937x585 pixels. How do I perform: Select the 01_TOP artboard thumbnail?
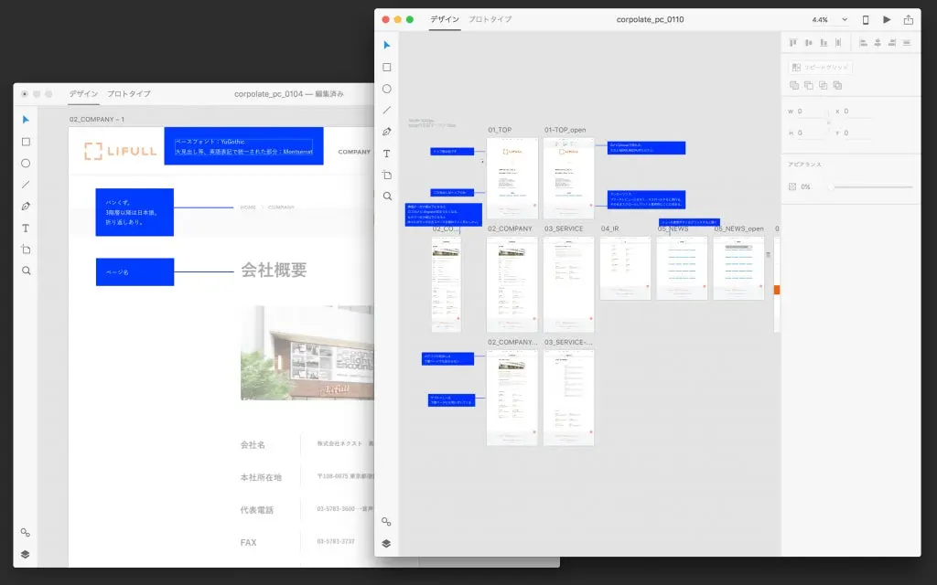pos(512,178)
